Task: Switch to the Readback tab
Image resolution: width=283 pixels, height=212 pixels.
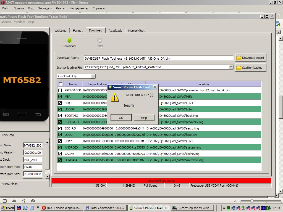Action: point(115,31)
